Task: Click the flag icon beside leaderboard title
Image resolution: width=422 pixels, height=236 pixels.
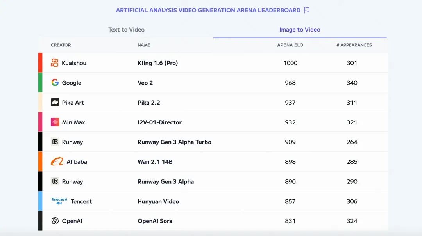Action: coord(307,10)
